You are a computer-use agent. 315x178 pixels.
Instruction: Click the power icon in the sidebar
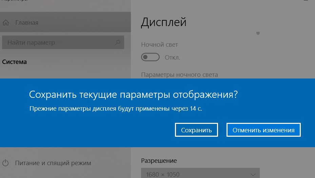tap(5, 163)
